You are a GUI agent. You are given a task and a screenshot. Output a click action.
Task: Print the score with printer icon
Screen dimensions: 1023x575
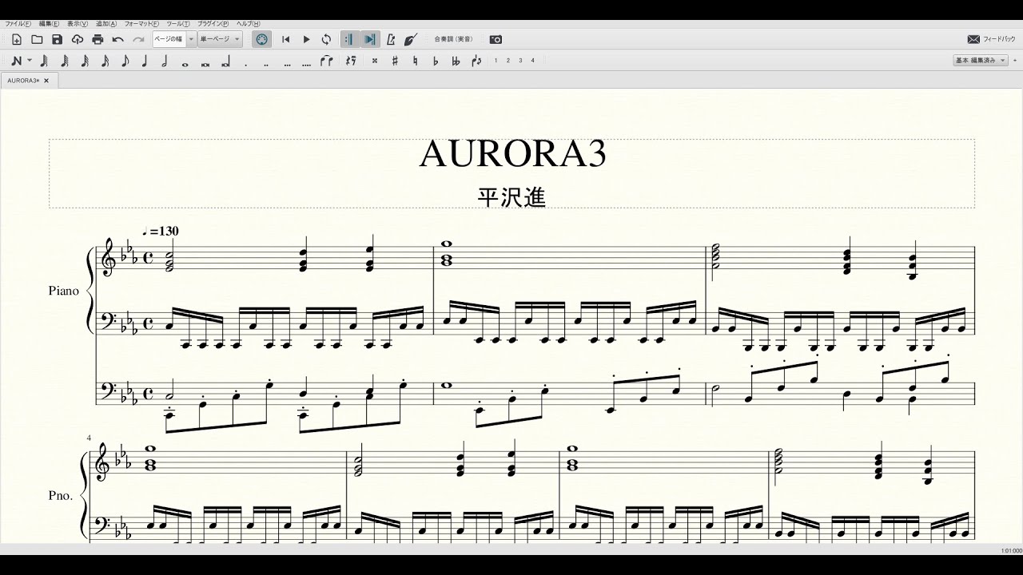98,39
